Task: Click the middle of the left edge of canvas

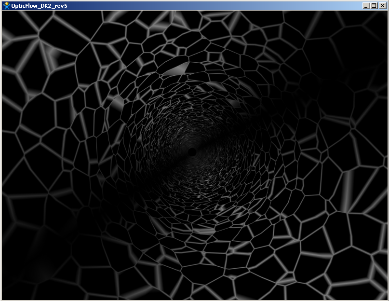Action: point(3,155)
